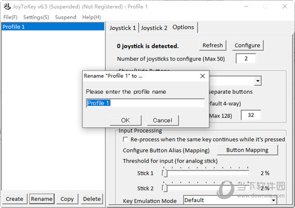This screenshot has height=208, width=295.
Task: Switch to the Joystick 1 tab
Action: (x=122, y=28)
